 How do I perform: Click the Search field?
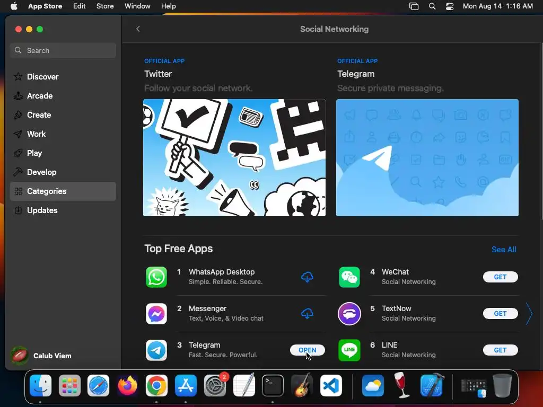(x=63, y=50)
